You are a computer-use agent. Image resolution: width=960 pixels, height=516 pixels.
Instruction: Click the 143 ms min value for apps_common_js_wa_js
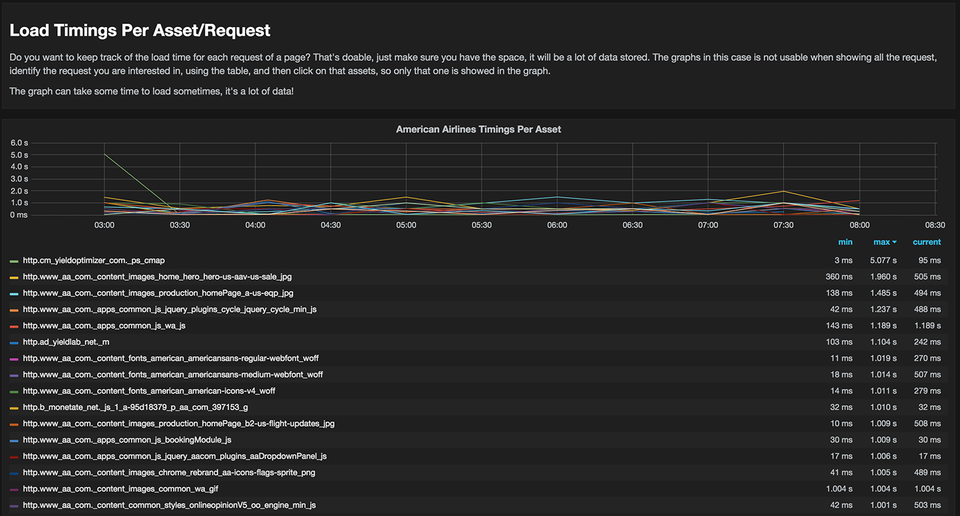839,325
